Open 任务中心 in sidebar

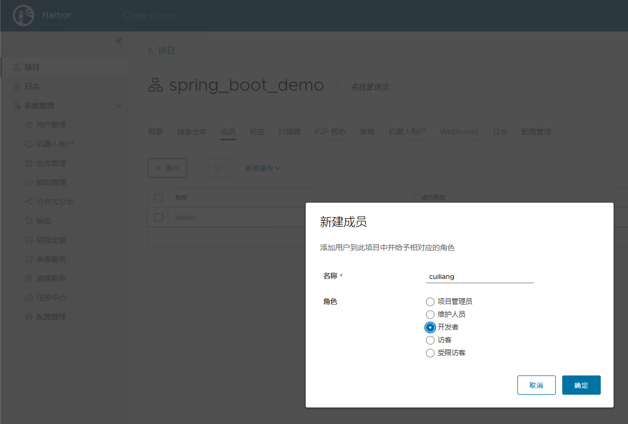(51, 297)
